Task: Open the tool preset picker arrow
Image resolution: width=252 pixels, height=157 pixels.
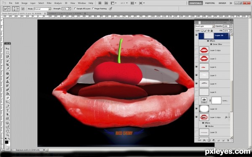Action: point(9,9)
